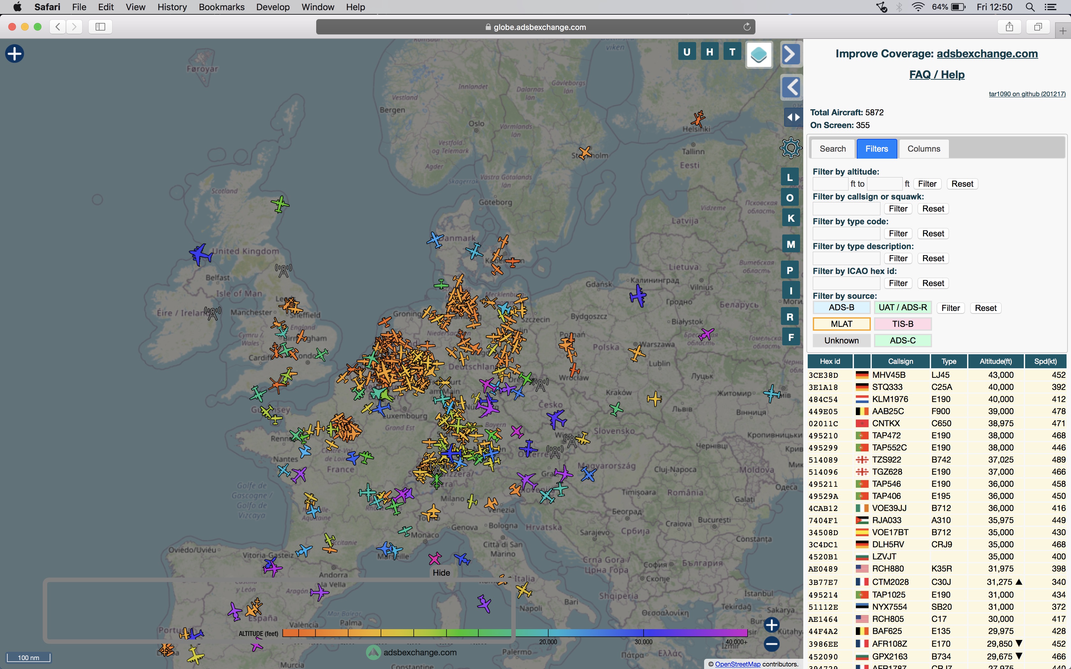Viewport: 1071px width, 669px height.
Task: Open the OpenStreetMap attribution link
Action: point(737,664)
